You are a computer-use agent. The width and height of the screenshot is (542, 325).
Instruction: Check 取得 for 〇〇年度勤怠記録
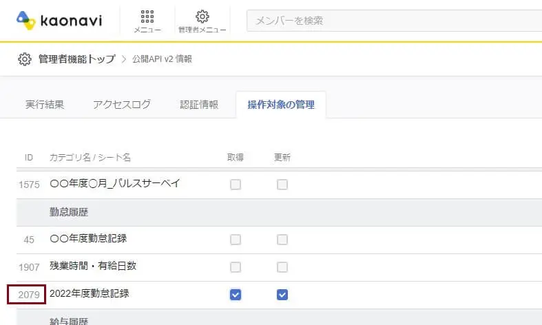236,240
